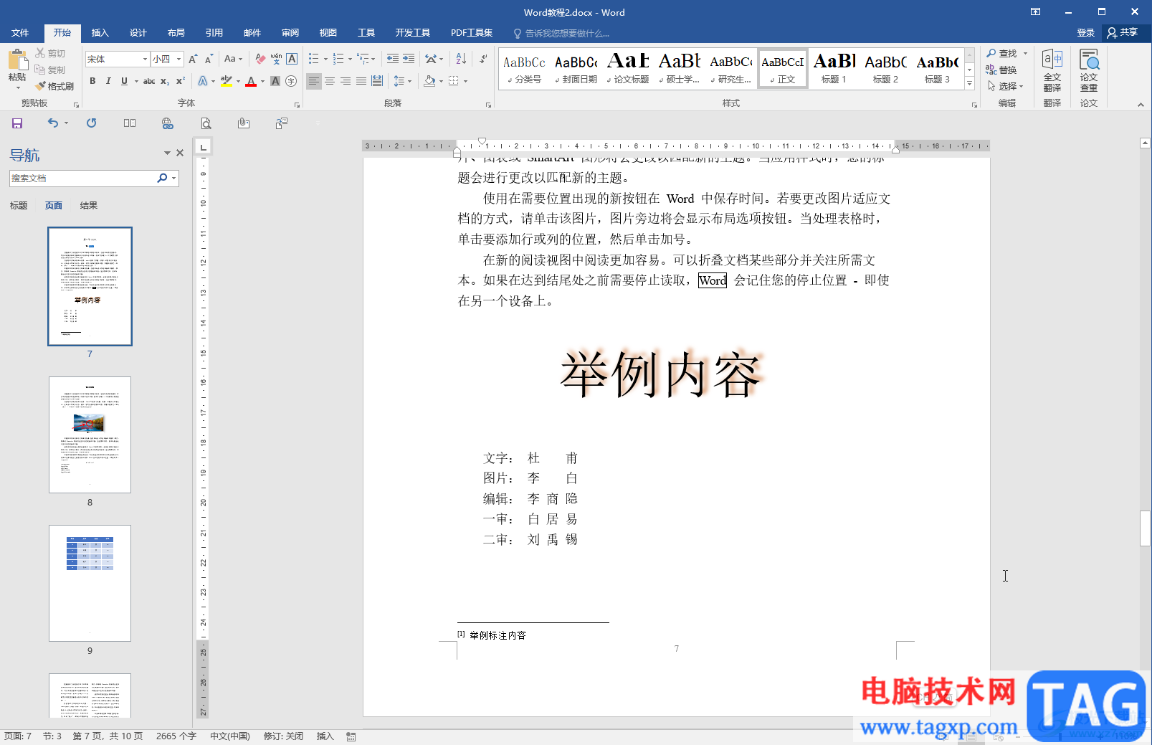Open ribbon display options icon in title bar
Viewport: 1152px width, 745px height.
click(x=1035, y=11)
